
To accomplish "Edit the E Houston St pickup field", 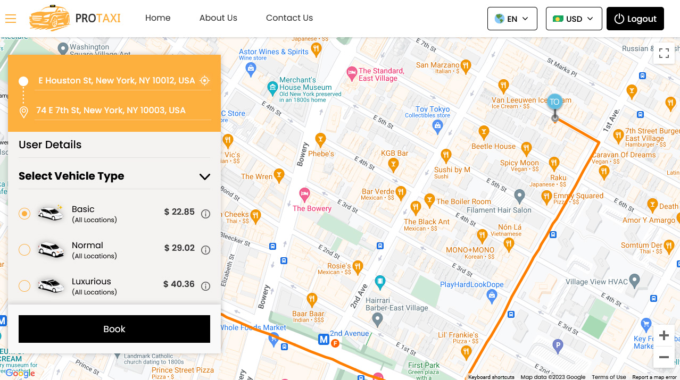I will pos(115,81).
